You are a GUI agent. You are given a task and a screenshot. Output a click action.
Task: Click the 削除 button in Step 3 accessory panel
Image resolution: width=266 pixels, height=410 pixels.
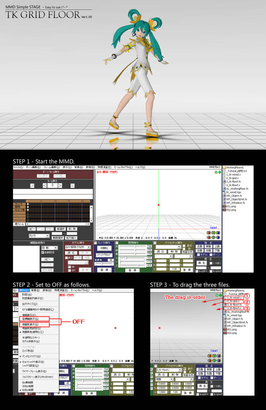coord(175,375)
